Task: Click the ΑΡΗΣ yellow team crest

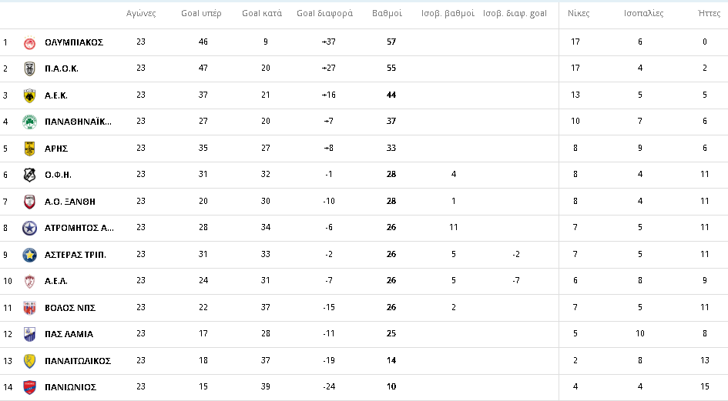Action: (30, 149)
